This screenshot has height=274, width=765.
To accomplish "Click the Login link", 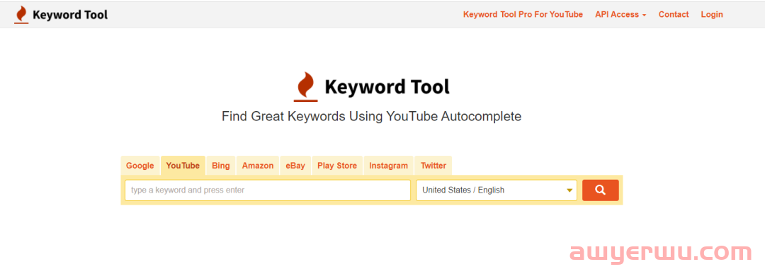I will 712,15.
